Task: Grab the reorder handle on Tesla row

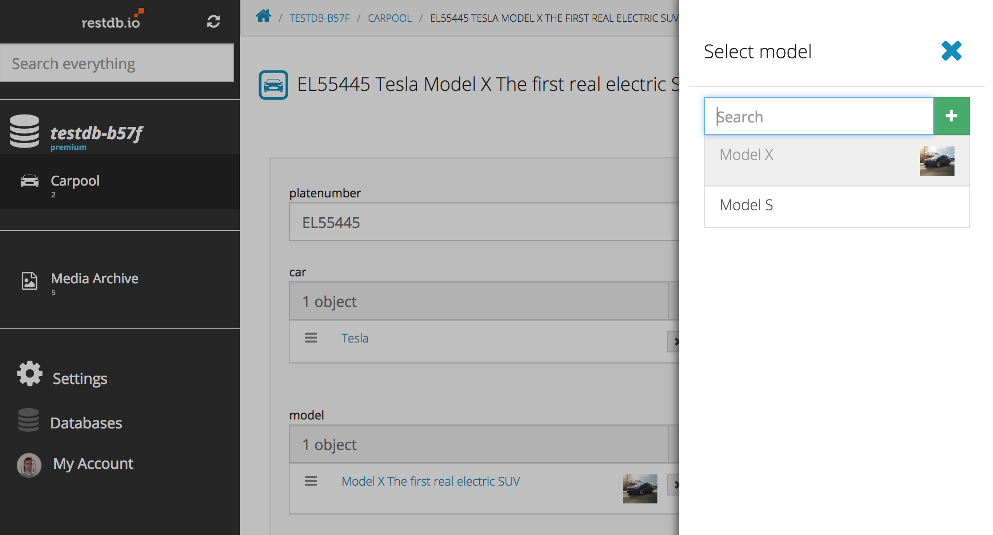Action: pyautogui.click(x=311, y=338)
